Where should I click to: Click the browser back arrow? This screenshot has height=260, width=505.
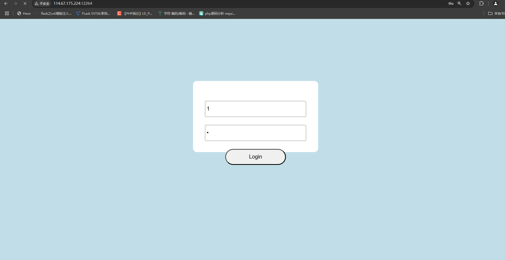[x=6, y=3]
